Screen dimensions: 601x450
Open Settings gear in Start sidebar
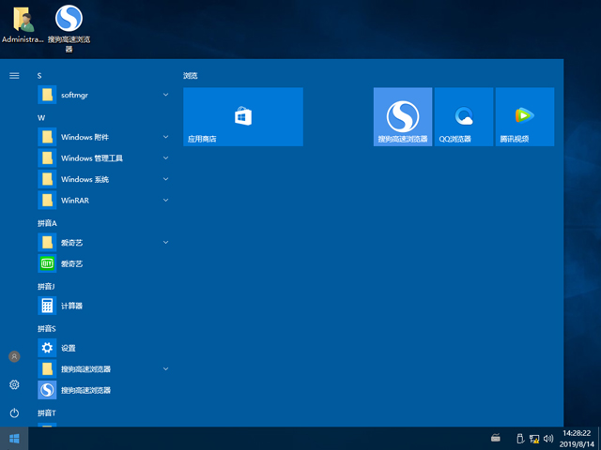pyautogui.click(x=14, y=384)
